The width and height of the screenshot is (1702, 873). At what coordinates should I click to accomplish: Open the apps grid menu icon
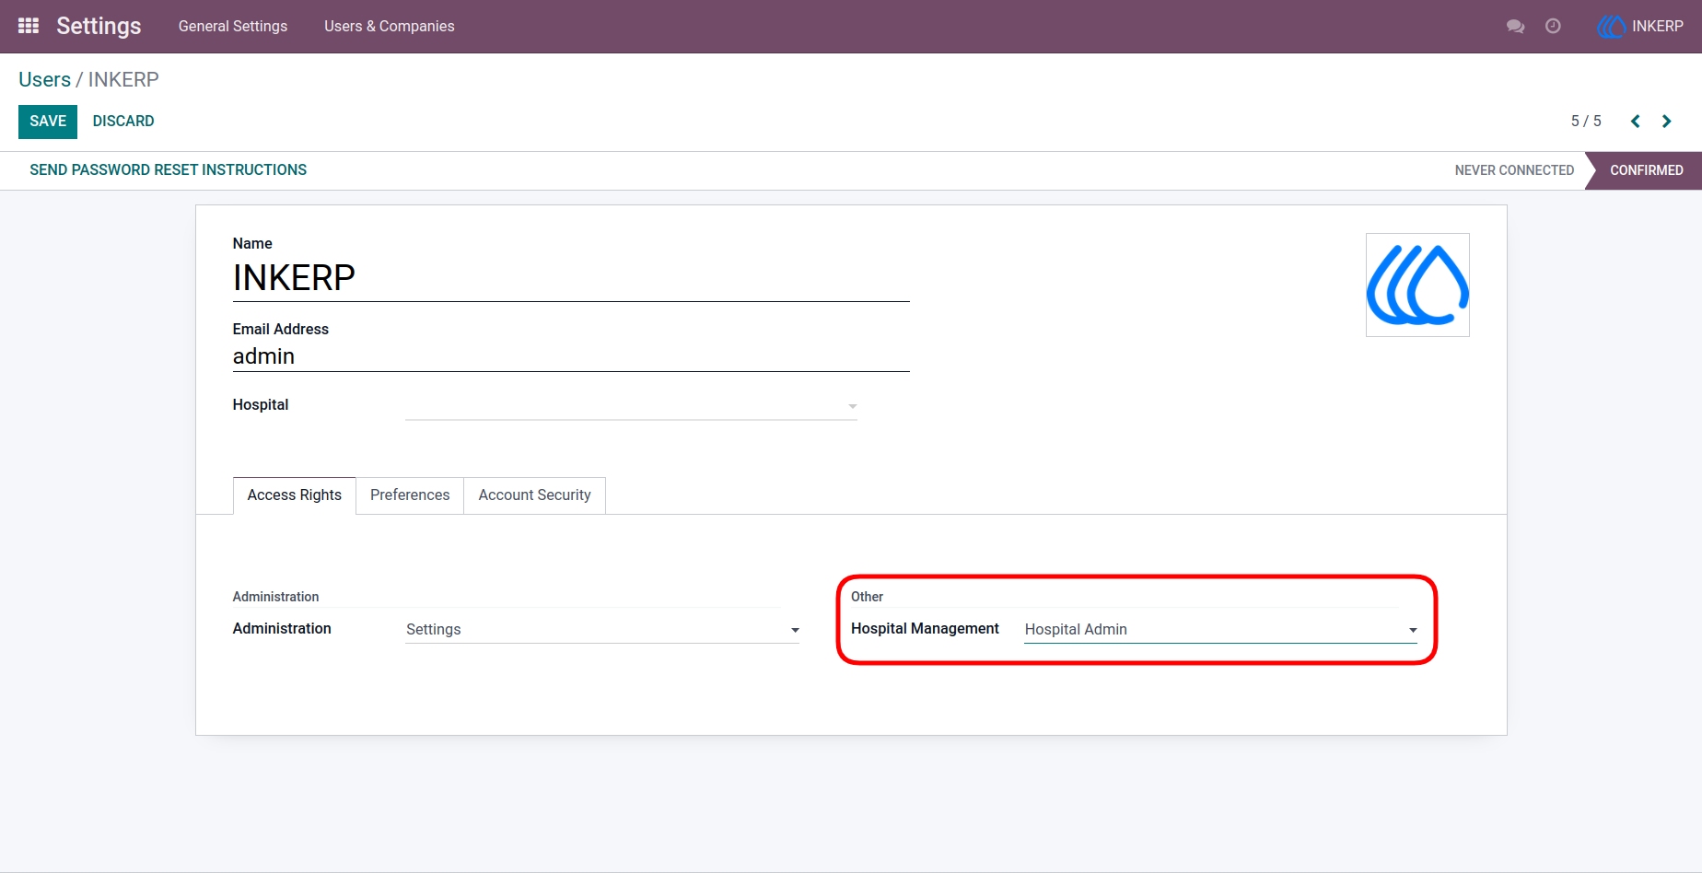point(29,26)
